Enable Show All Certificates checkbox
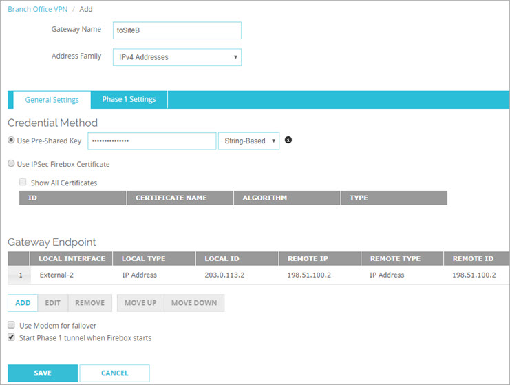Image resolution: width=510 pixels, height=385 pixels. 23,183
